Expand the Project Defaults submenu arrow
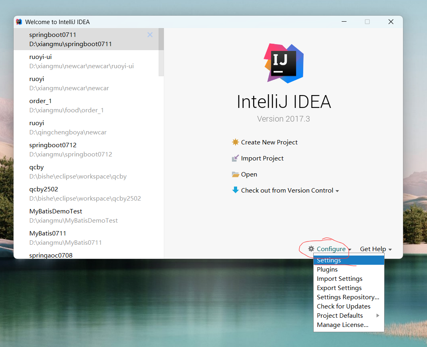This screenshot has width=427, height=347. pyautogui.click(x=378, y=316)
